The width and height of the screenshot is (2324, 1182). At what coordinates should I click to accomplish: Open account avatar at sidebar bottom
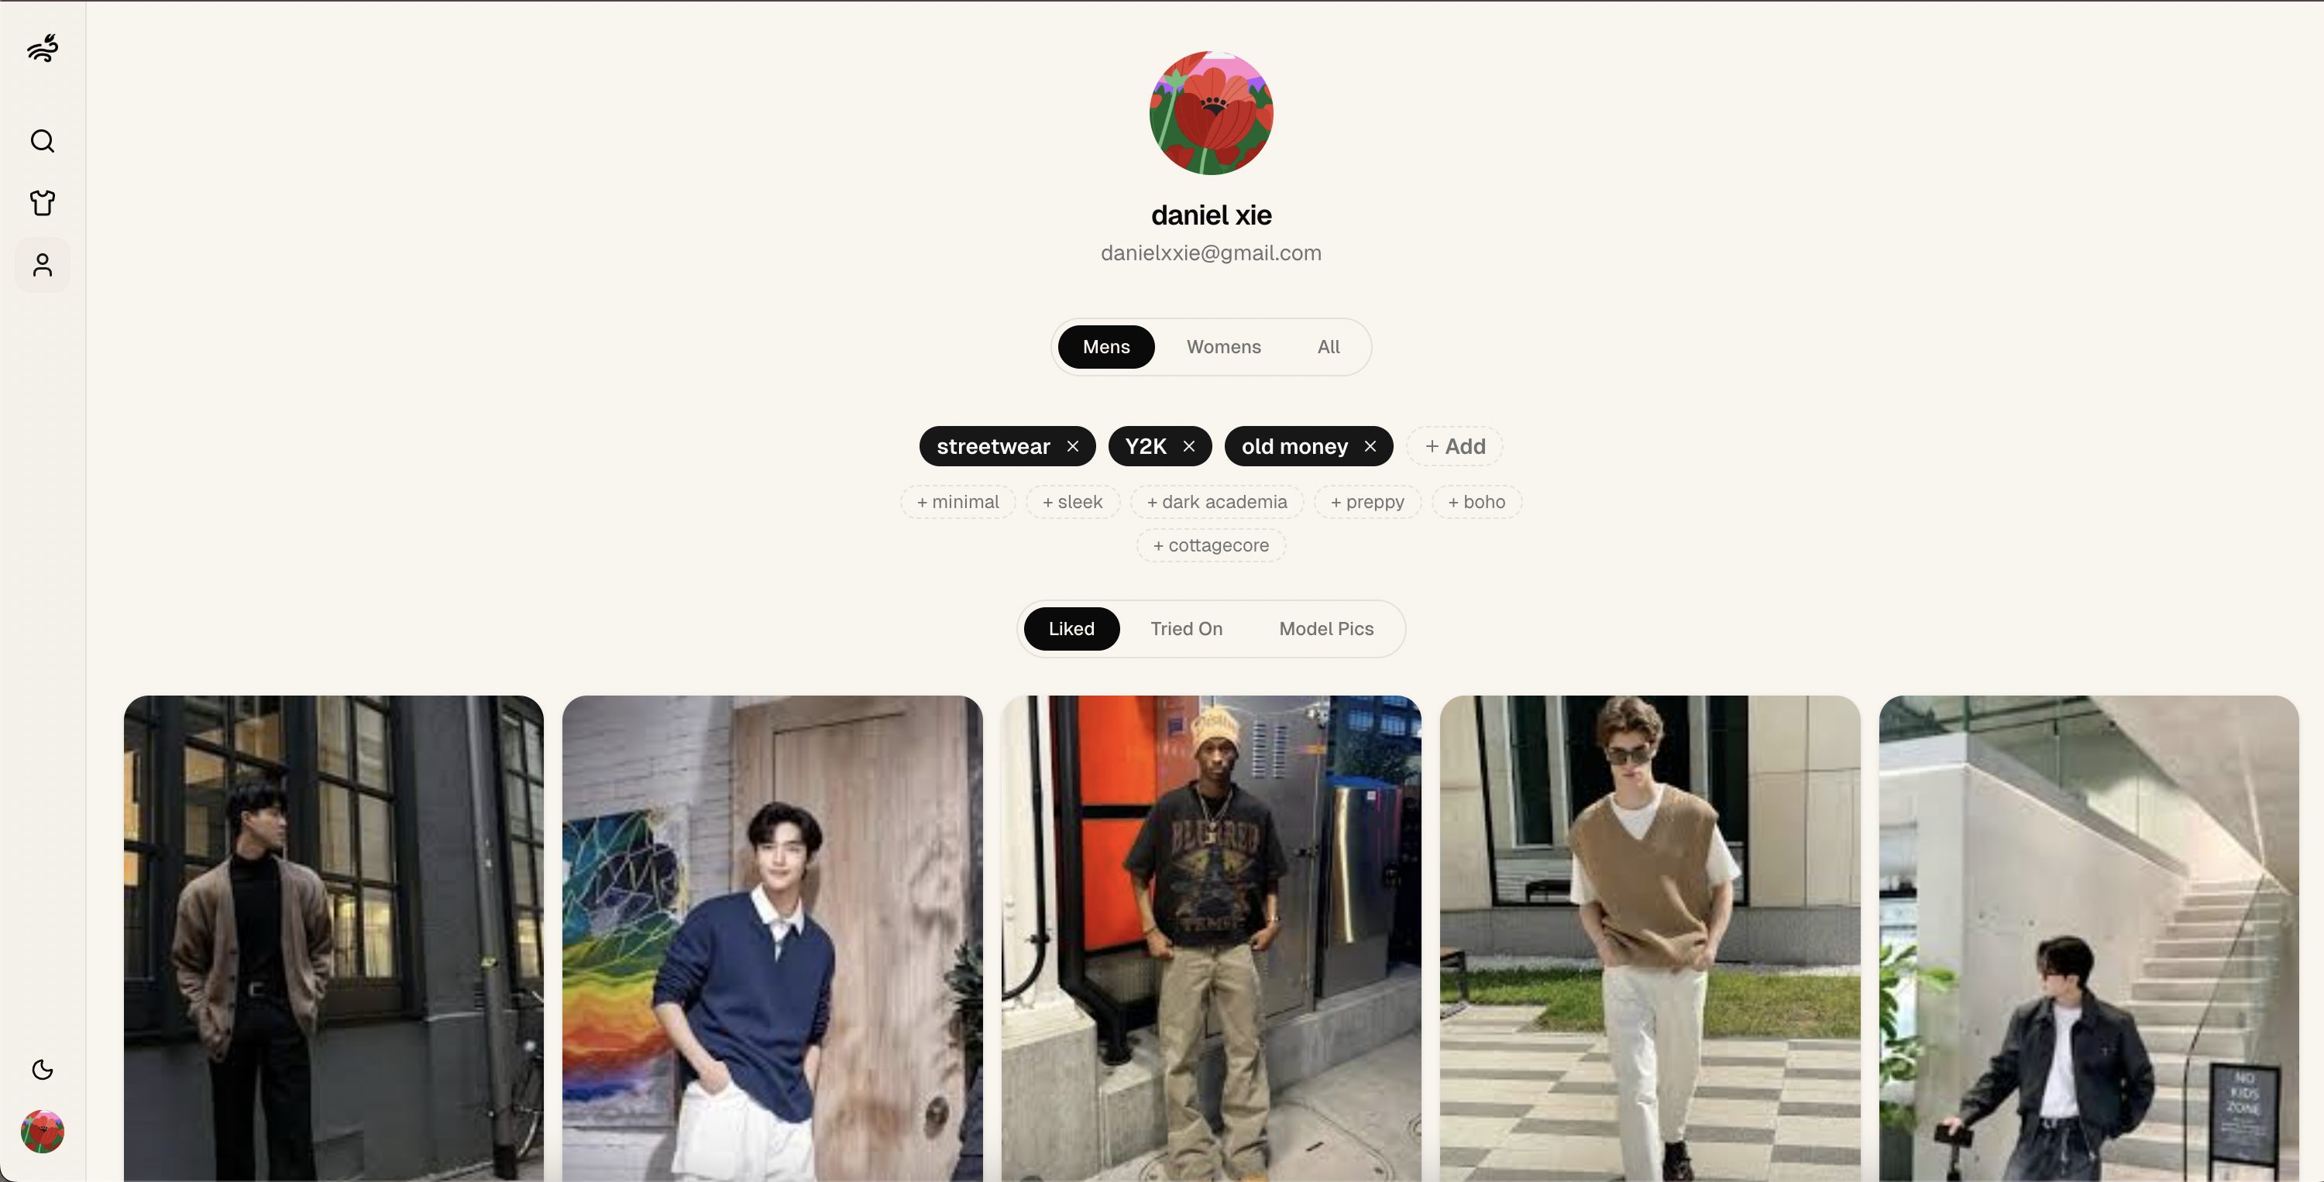(43, 1132)
